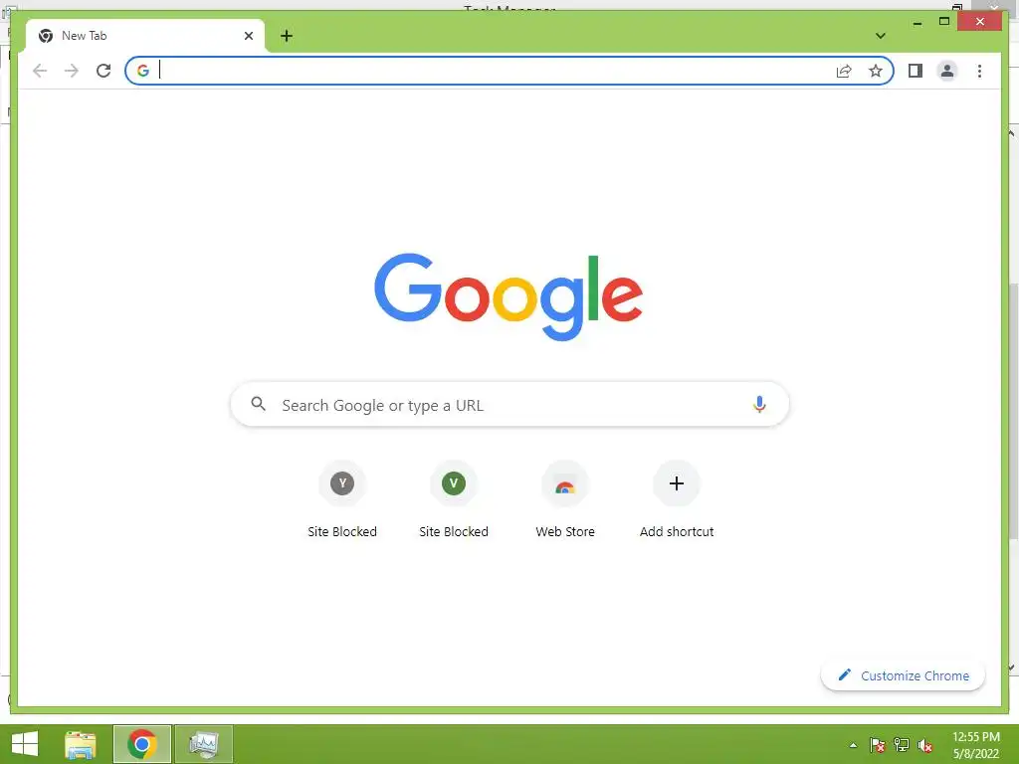Click the muted speaker tray icon
Screen dimensions: 1019x764
pos(925,745)
